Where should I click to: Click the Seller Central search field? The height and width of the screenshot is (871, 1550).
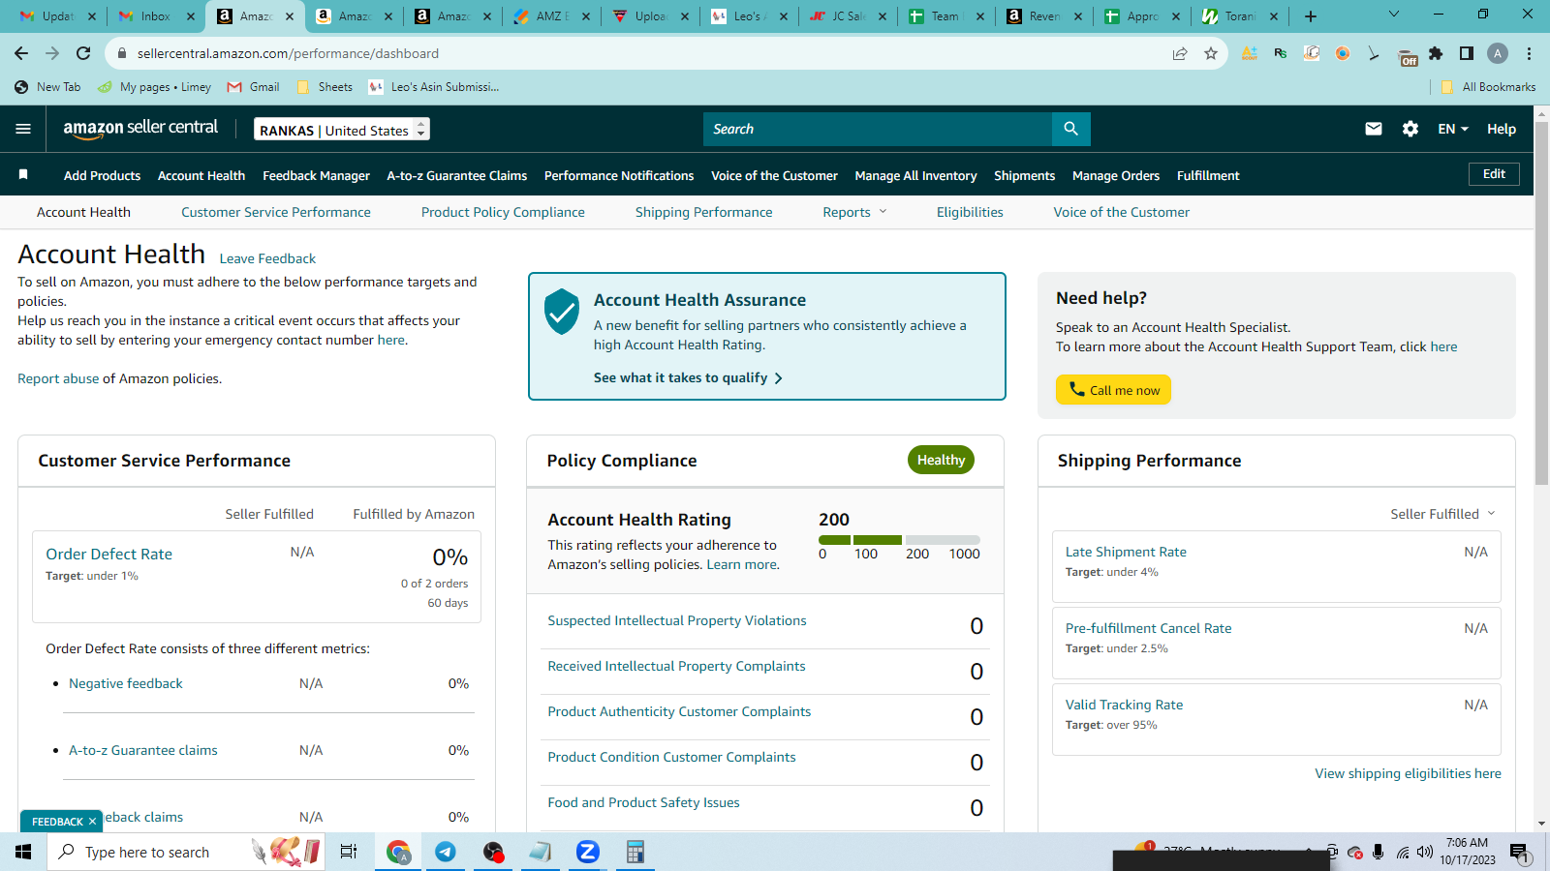[x=878, y=129]
